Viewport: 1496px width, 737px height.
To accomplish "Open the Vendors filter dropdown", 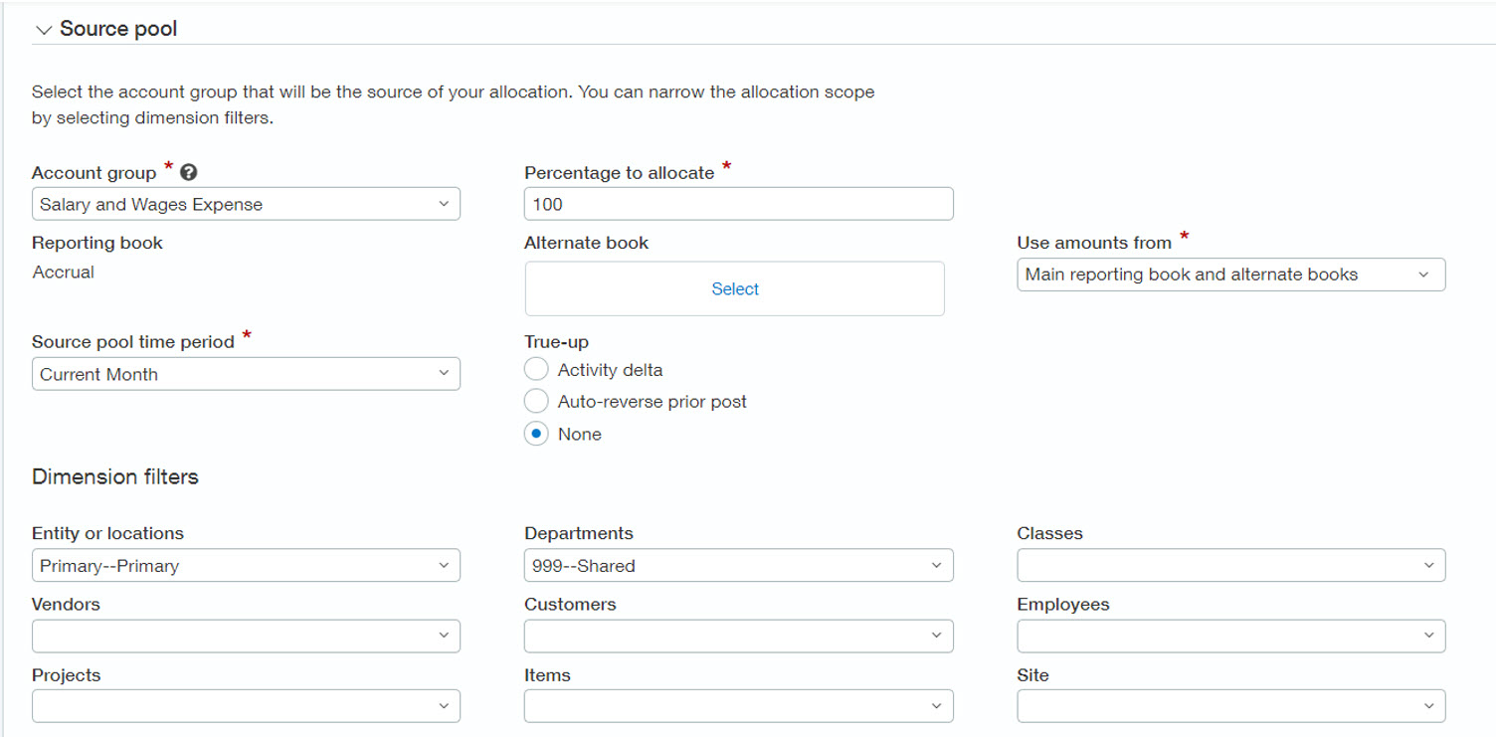I will (246, 636).
